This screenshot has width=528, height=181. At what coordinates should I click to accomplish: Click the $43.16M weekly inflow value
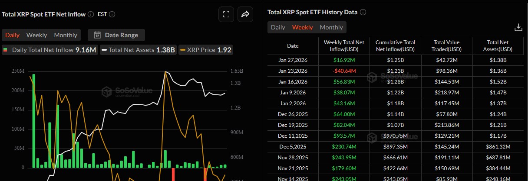coord(344,103)
